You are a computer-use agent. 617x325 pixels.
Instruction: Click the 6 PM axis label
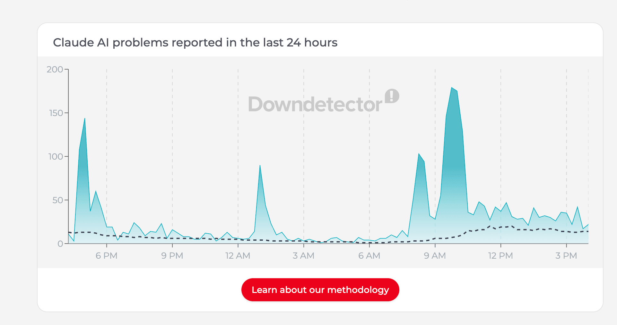coord(107,255)
